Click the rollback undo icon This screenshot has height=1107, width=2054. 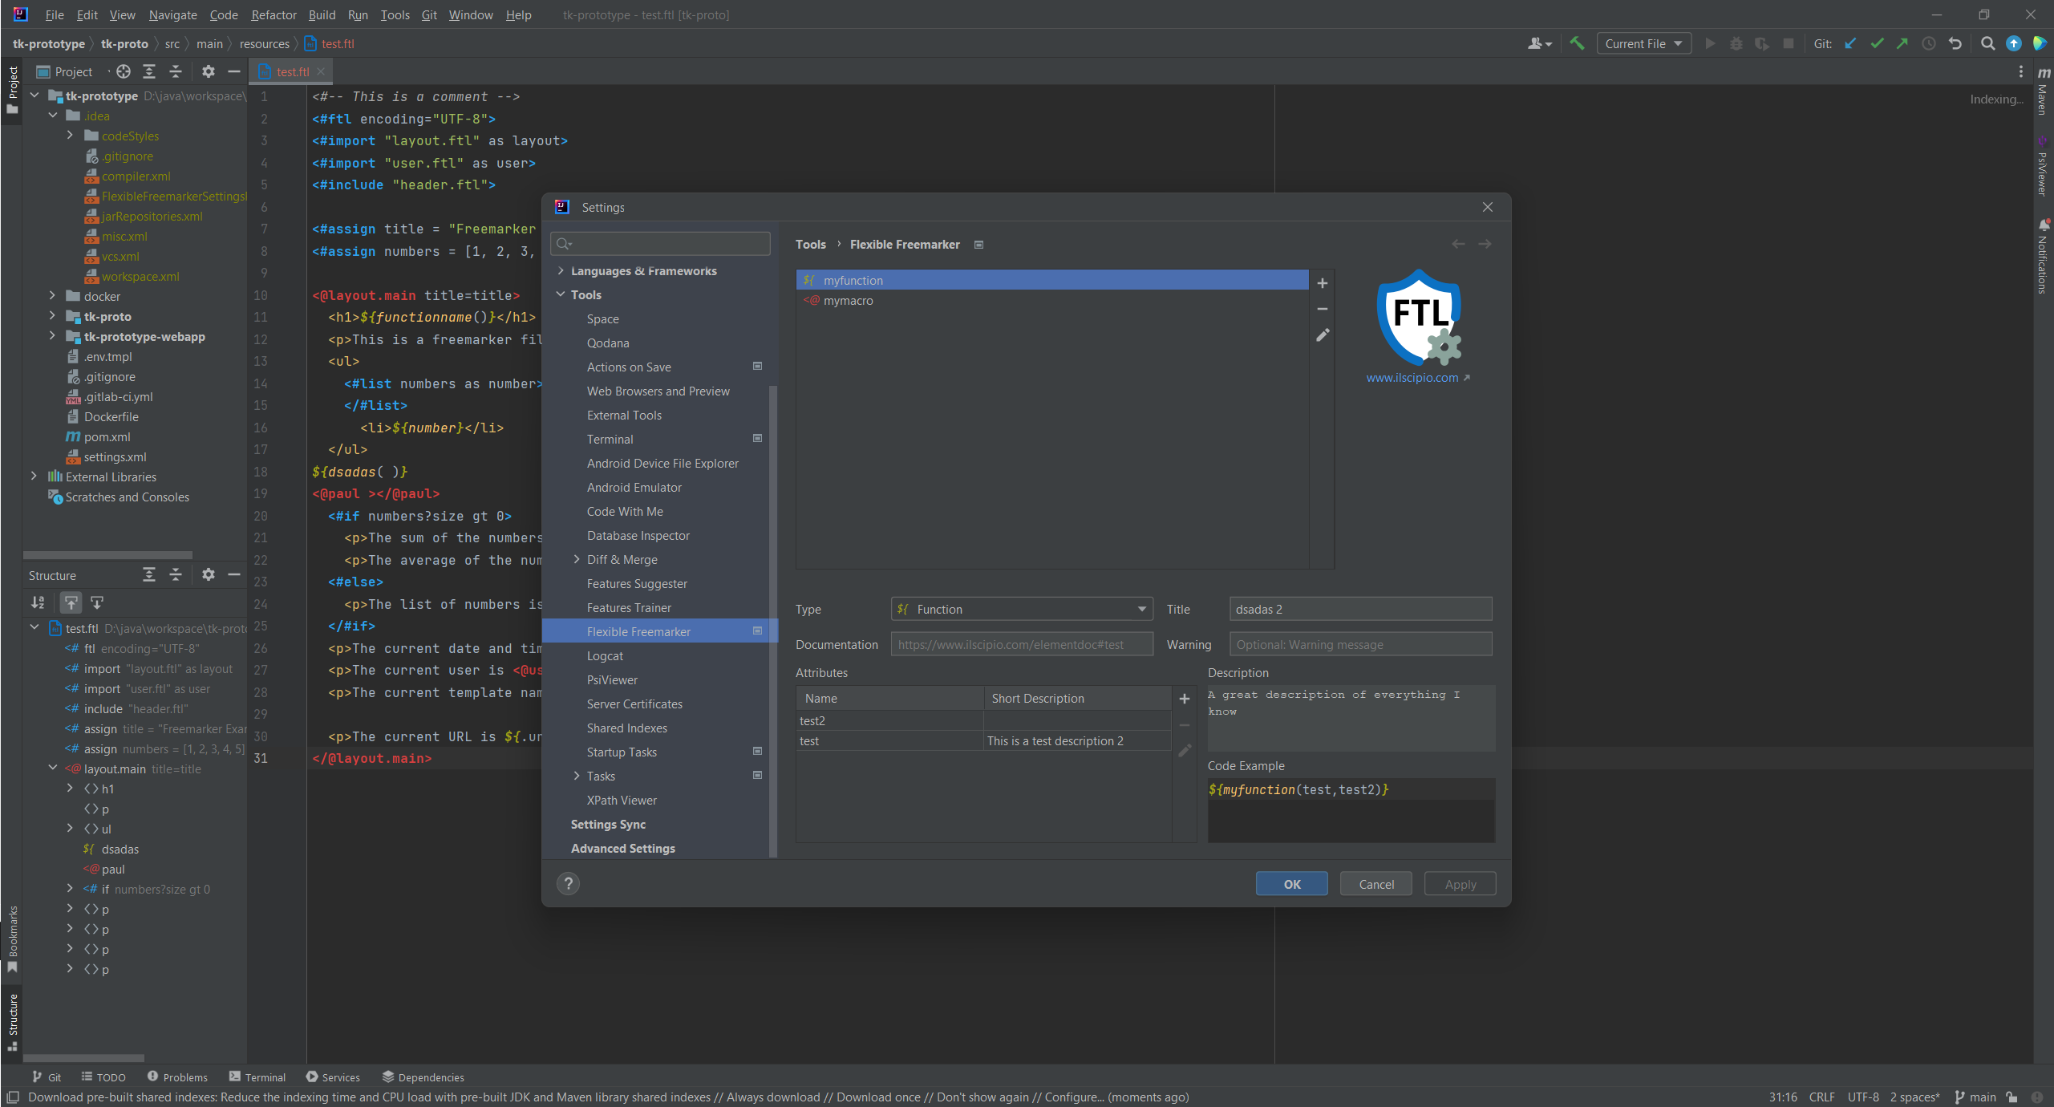click(x=1955, y=43)
